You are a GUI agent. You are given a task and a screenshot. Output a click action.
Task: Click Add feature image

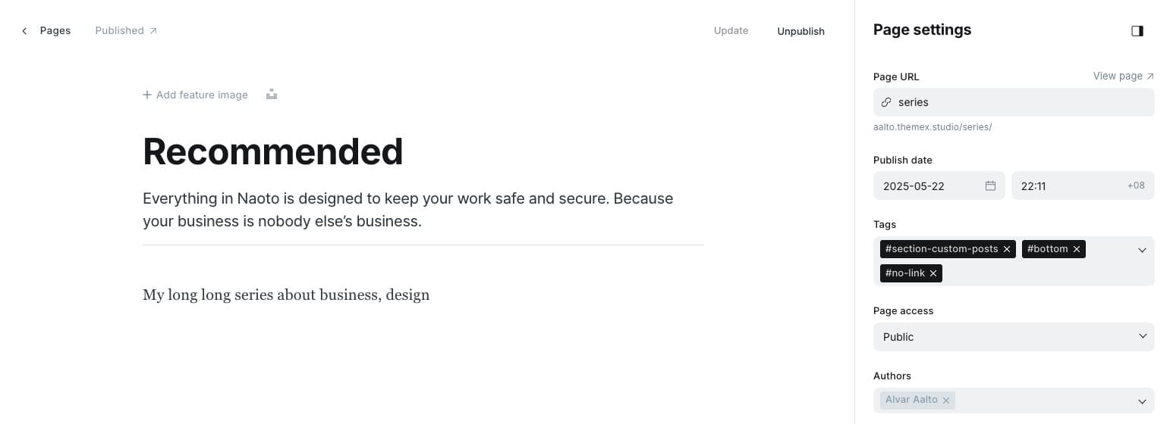tap(195, 95)
